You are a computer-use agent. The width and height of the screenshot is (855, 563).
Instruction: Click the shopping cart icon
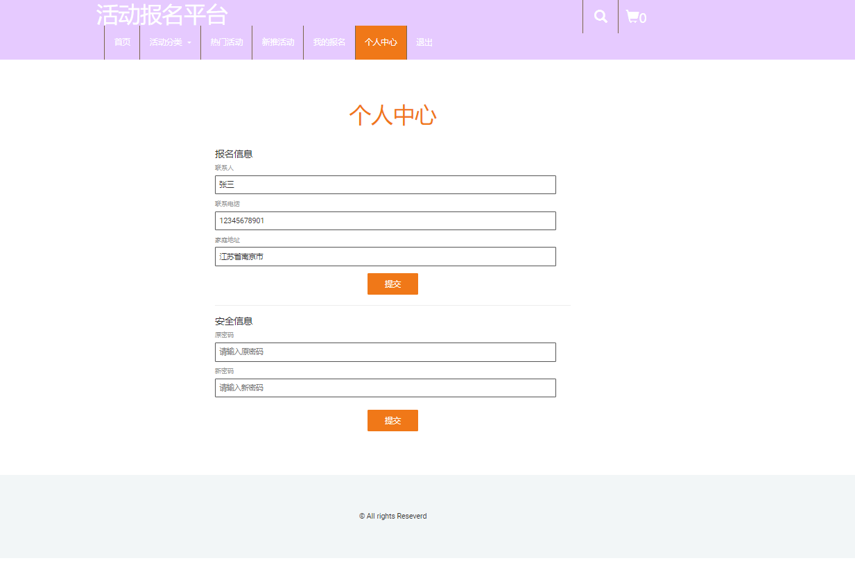pos(632,16)
